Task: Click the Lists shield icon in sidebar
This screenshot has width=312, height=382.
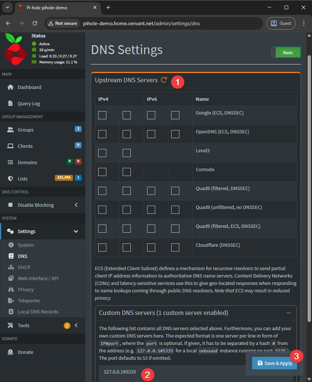Action: coord(11,179)
